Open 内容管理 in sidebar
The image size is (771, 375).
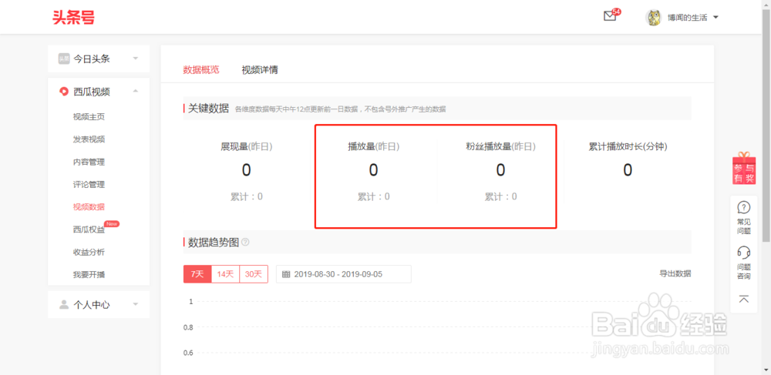89,162
